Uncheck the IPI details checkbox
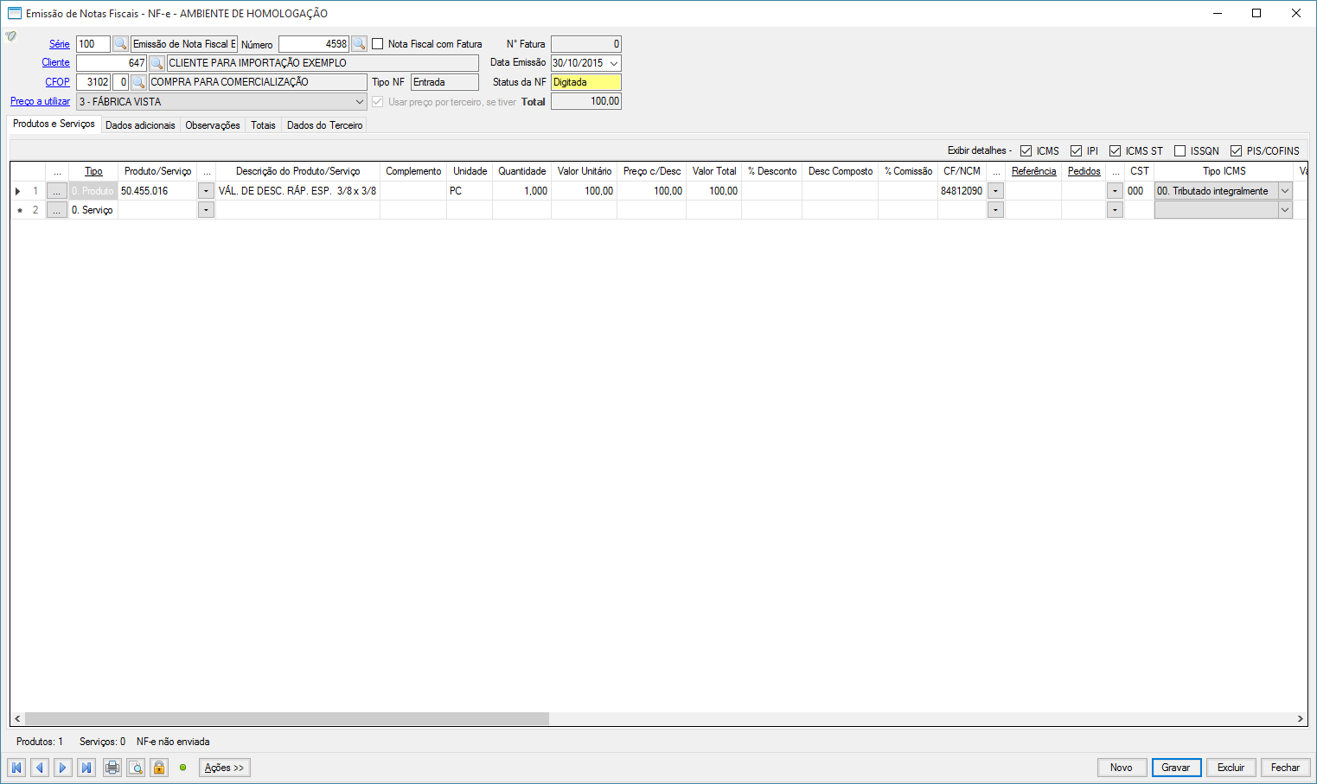Image resolution: width=1317 pixels, height=784 pixels. [x=1077, y=150]
